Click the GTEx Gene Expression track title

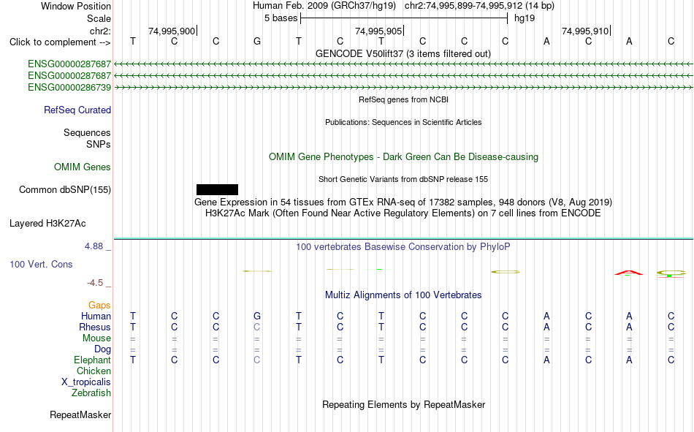click(x=403, y=202)
